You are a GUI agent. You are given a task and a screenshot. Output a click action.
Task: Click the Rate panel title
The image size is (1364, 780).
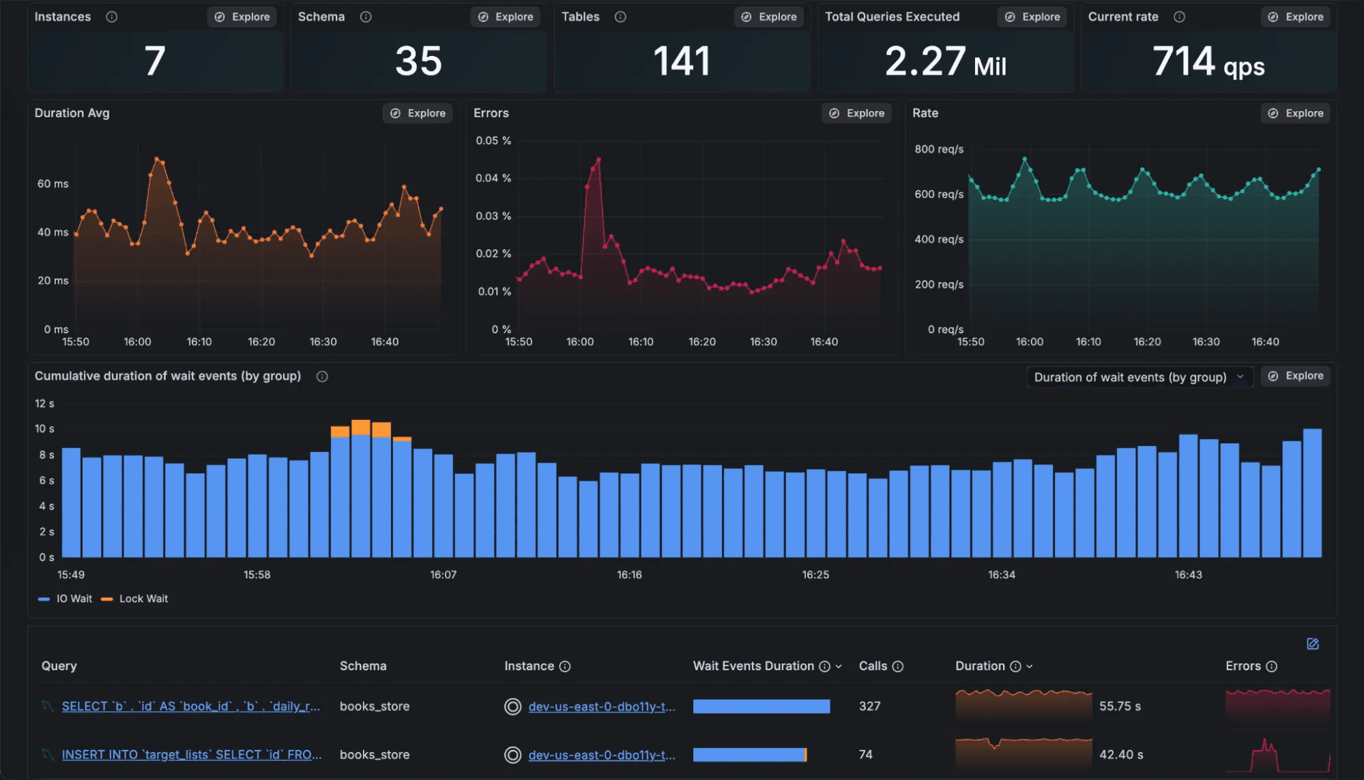tap(925, 112)
